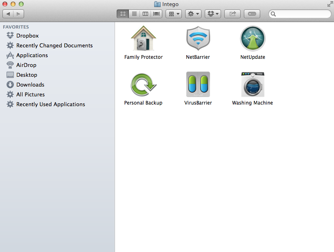Click the FAVORITES sidebar header
This screenshot has width=334, height=252.
coord(16,27)
